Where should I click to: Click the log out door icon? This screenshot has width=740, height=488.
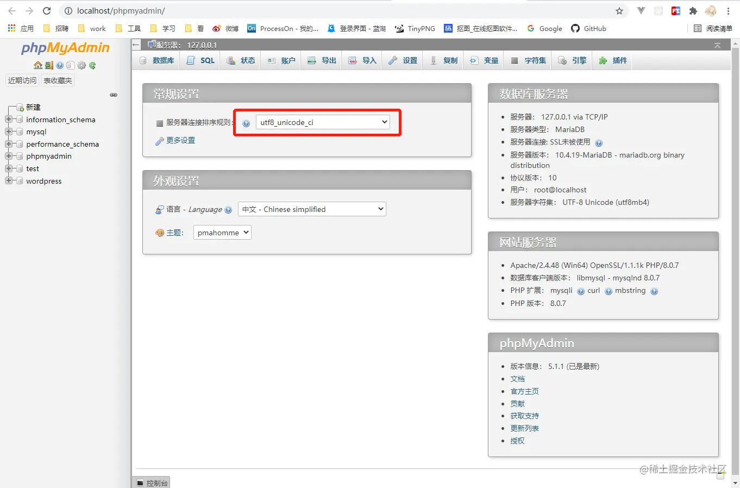[49, 65]
